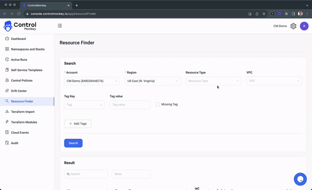Expand the Account dropdown

click(92, 81)
